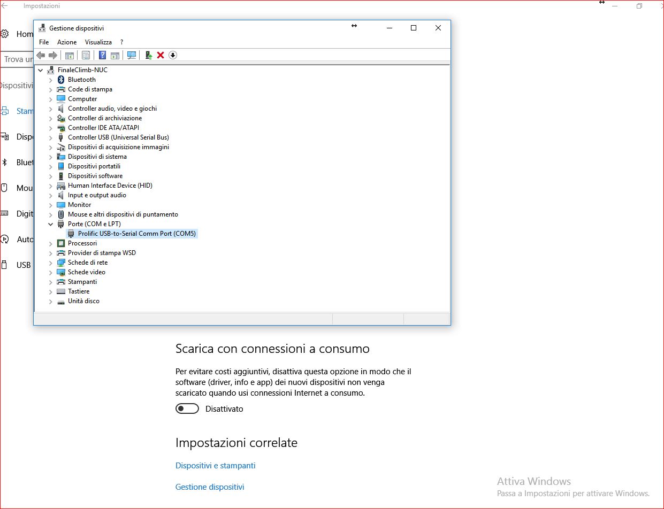The height and width of the screenshot is (509, 664).
Task: Select Dispositivi software
Action: click(x=95, y=176)
